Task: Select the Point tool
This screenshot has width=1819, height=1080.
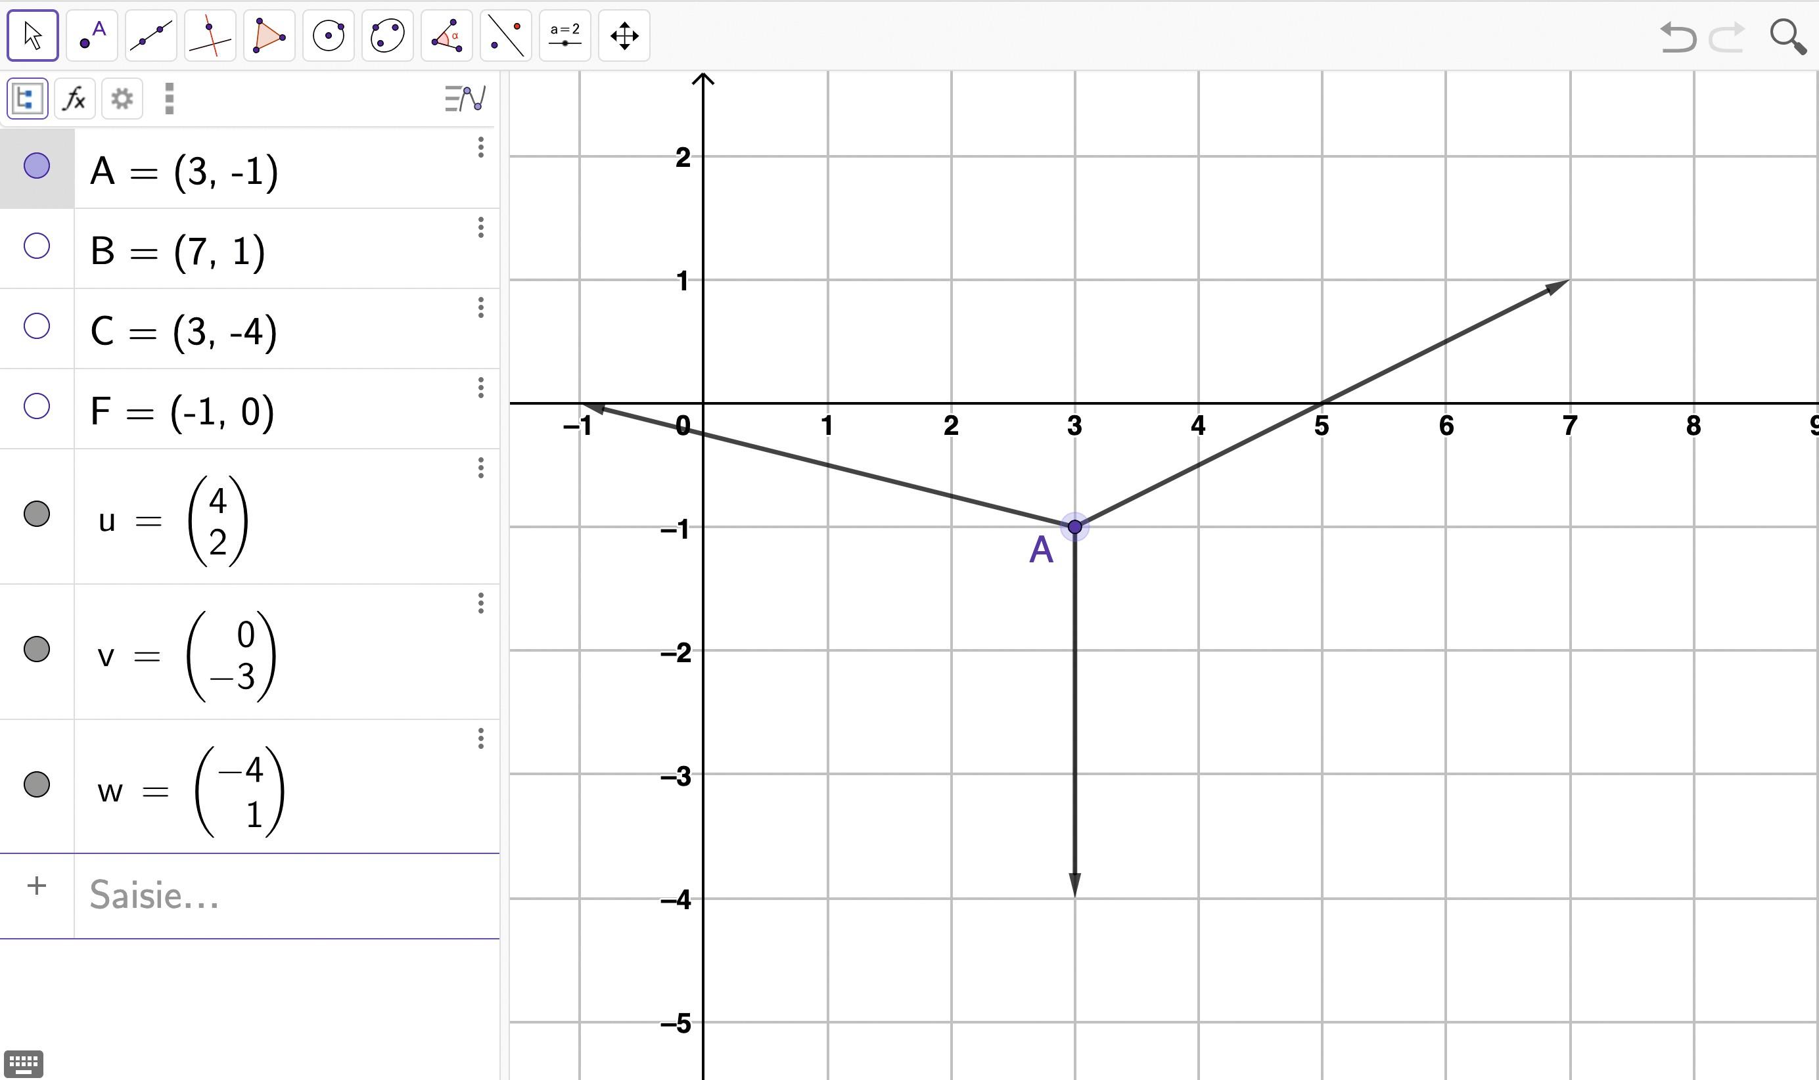Action: coord(92,35)
